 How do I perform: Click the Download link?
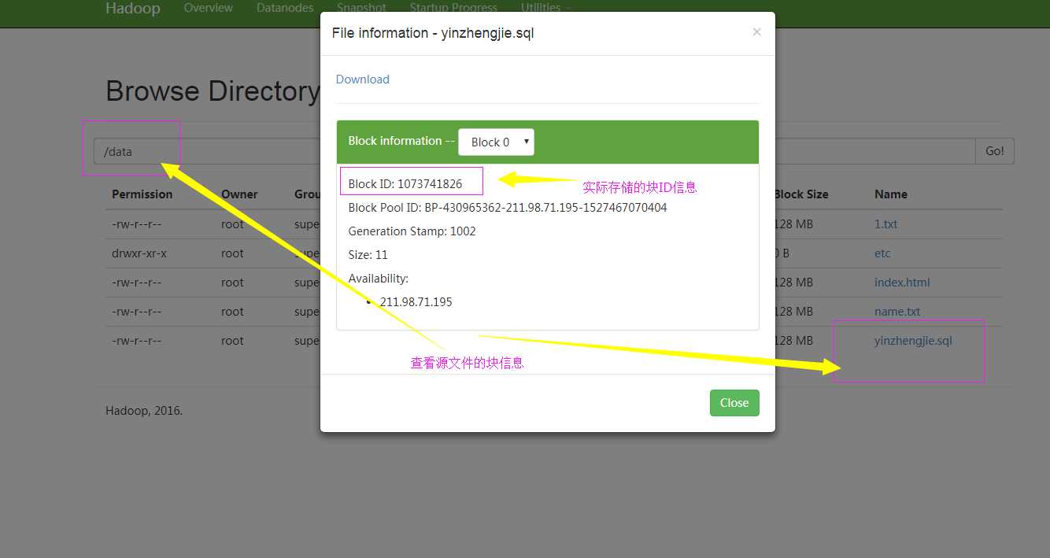[363, 79]
